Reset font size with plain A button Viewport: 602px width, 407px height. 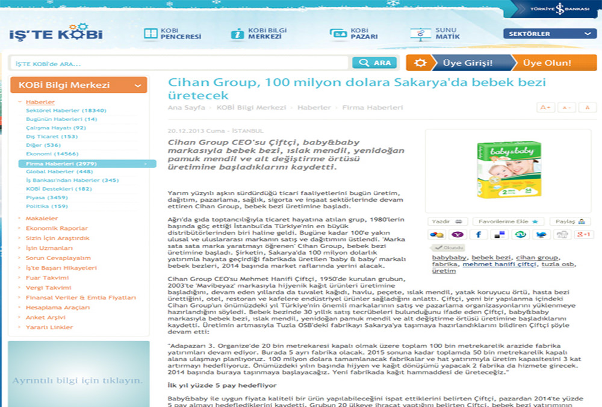(x=588, y=108)
